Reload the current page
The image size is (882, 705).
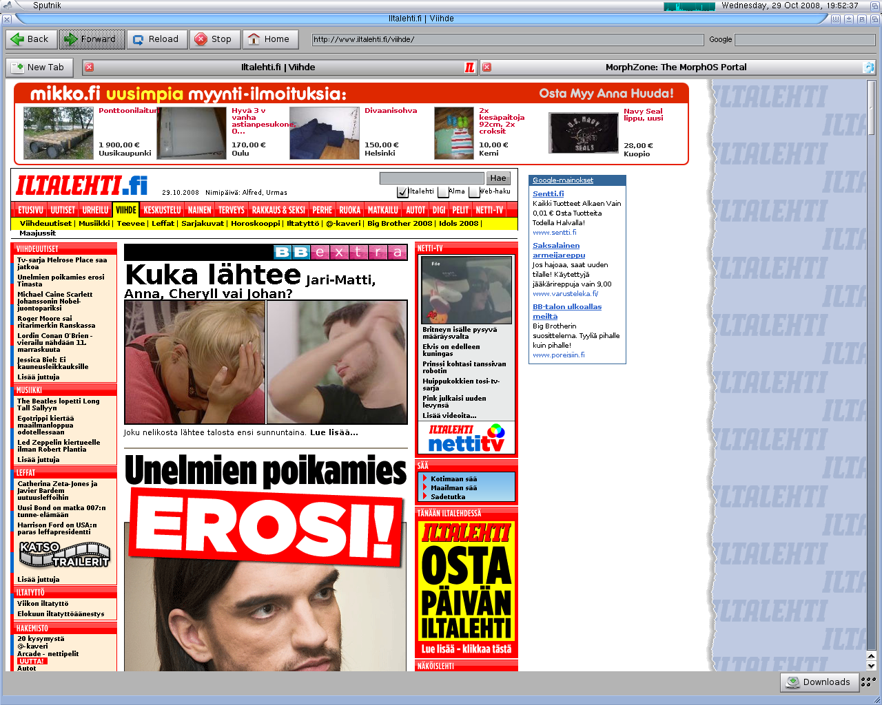coord(157,39)
